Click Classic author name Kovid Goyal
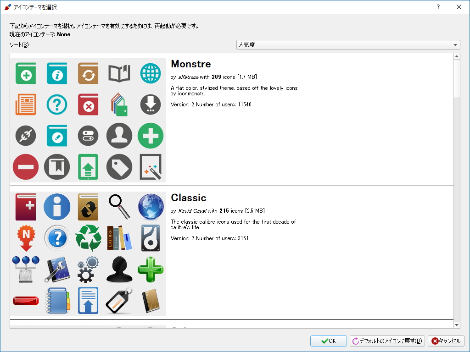The width and height of the screenshot is (470, 352). coord(192,211)
